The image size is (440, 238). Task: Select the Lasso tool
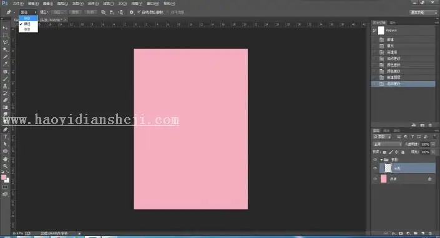(x=5, y=42)
